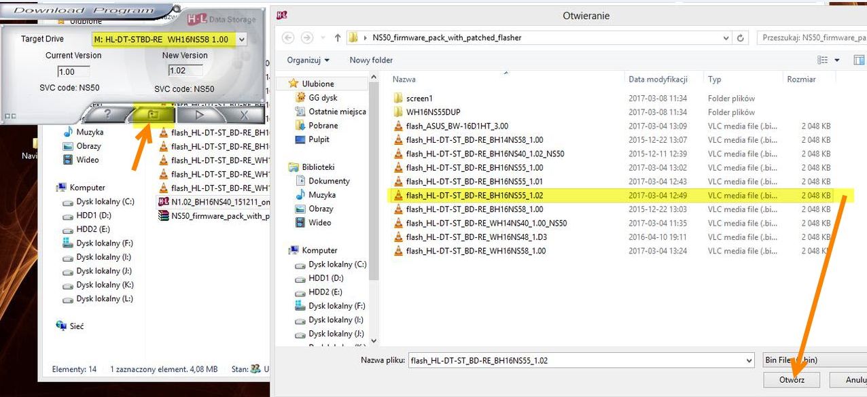The height and width of the screenshot is (397, 867).
Task: Select flash_HL-DT-ST_BD-RE_BH16NS55_1.01 in the file list
Action: [612, 182]
